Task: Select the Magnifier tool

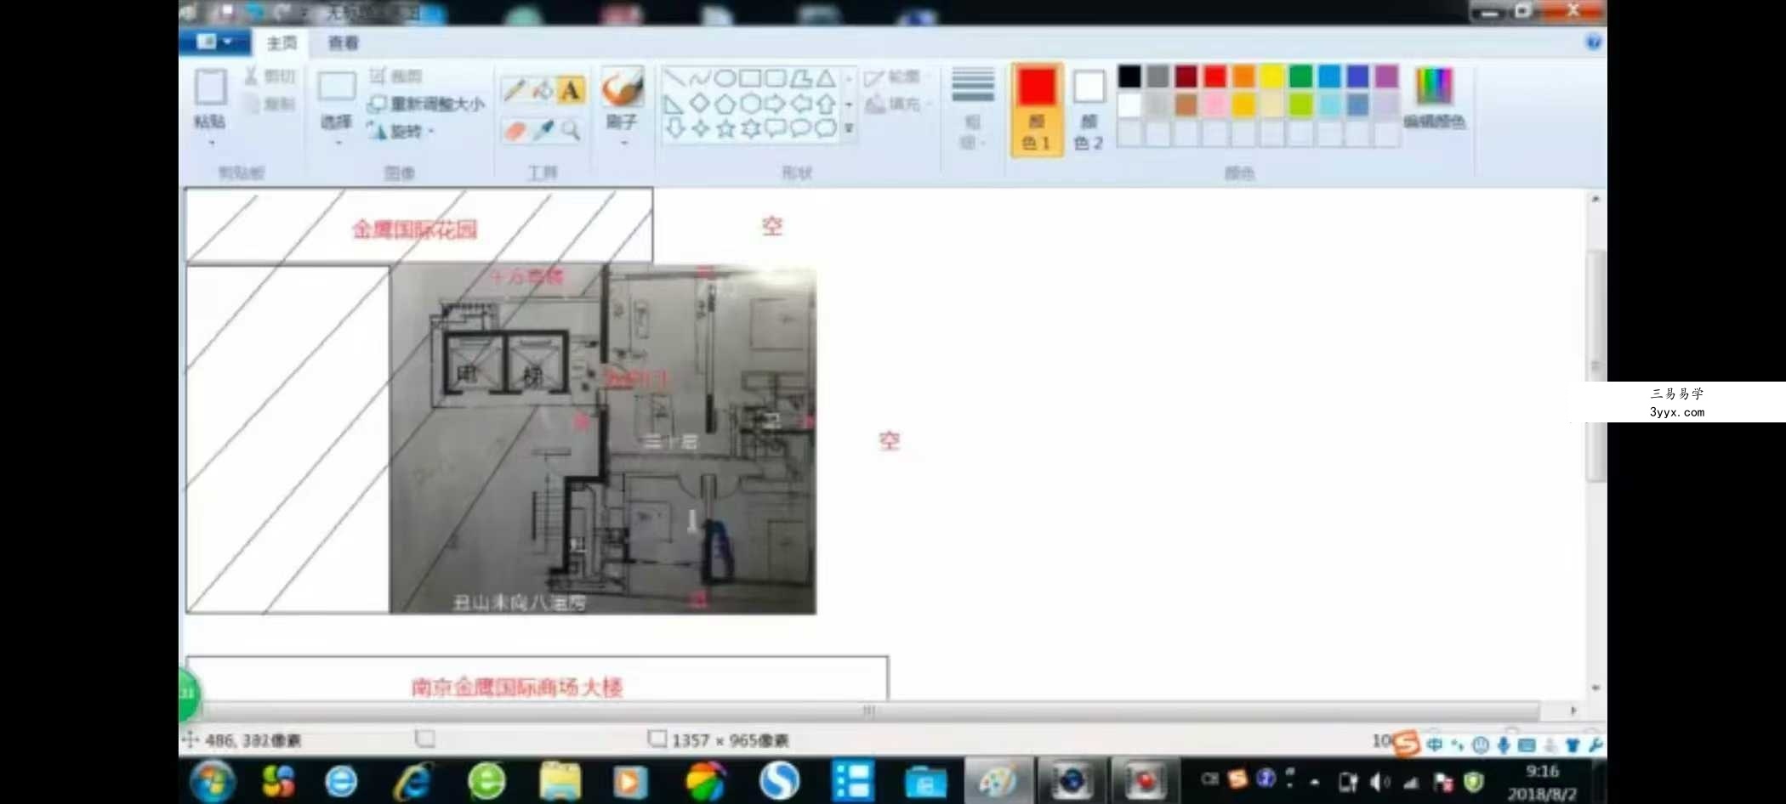Action: coord(571,130)
